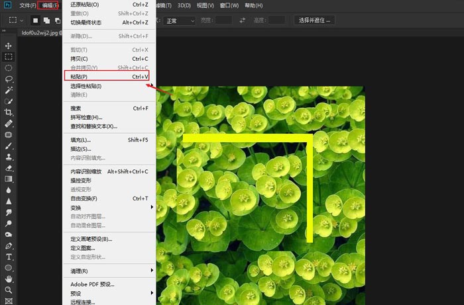Image resolution: width=464 pixels, height=305 pixels.
Task: Open the 窗口(W) menu
Action: [x=229, y=5]
